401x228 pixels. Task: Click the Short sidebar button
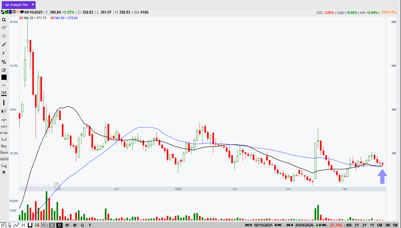click(4, 152)
